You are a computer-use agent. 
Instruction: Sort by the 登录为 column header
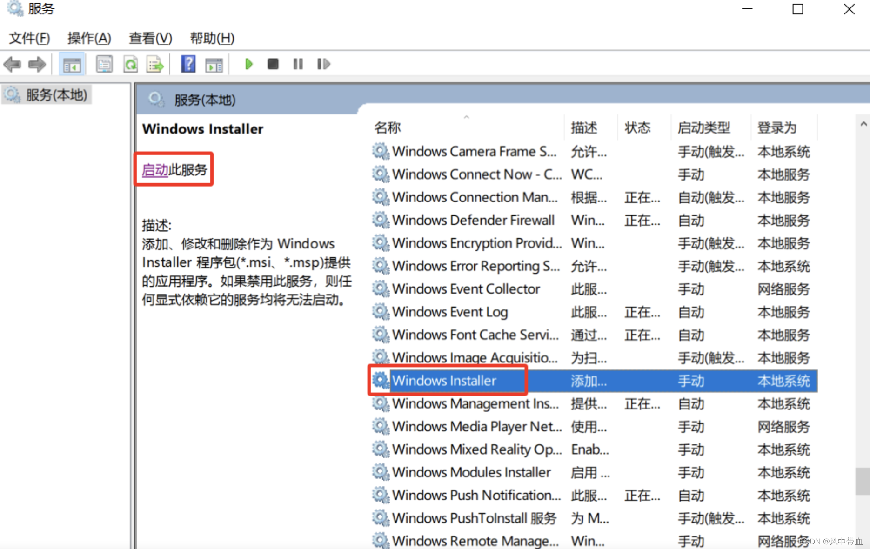coord(777,127)
